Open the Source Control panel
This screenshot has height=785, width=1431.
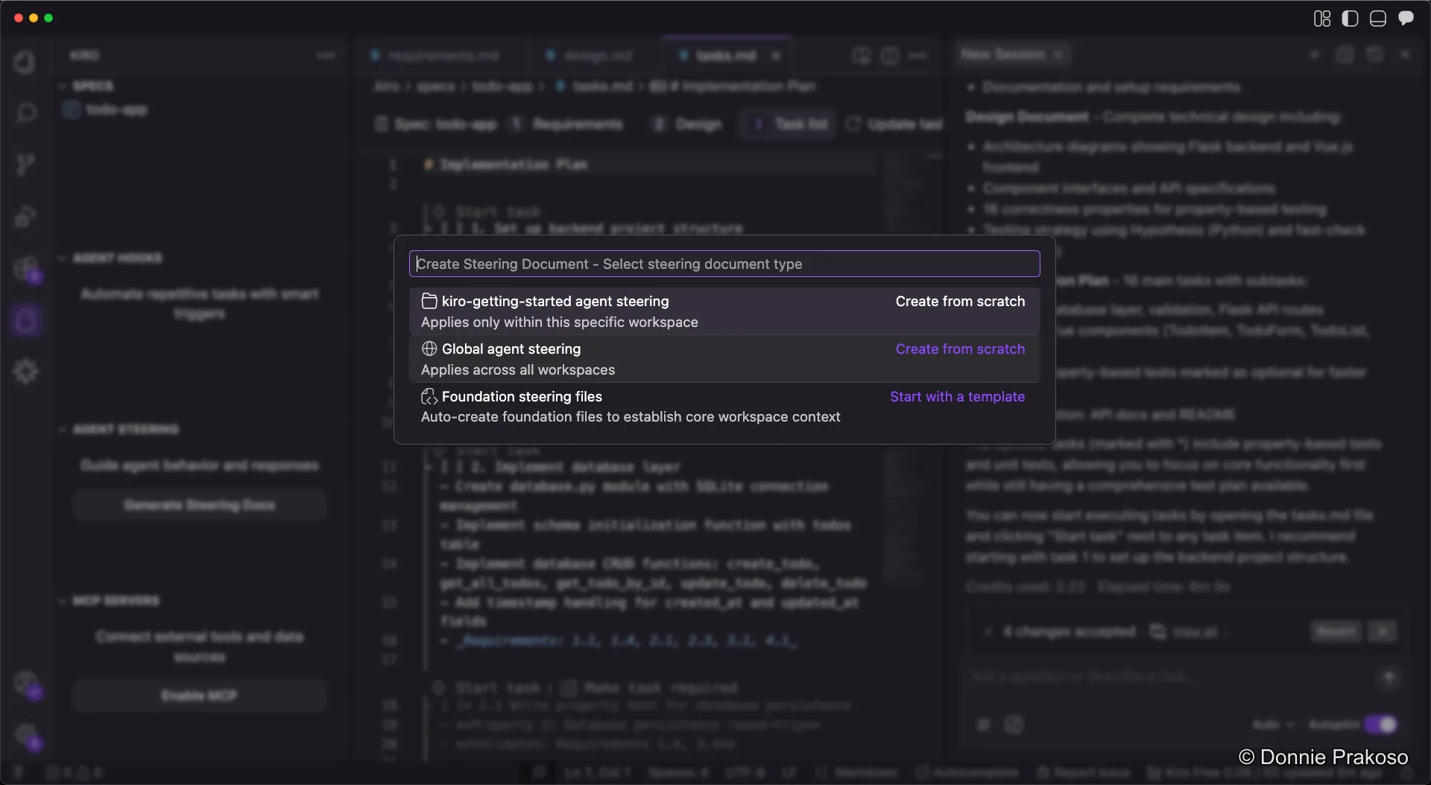pyautogui.click(x=27, y=164)
